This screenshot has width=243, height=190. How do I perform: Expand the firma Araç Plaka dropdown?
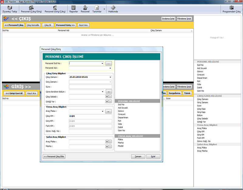[102, 112]
